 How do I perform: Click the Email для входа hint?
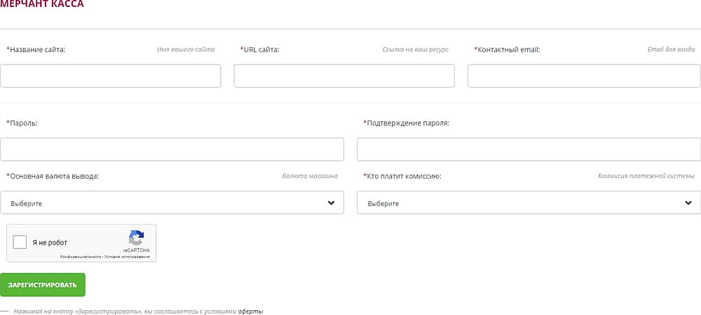(671, 50)
